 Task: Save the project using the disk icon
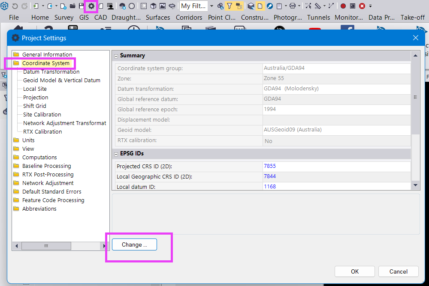coord(81,6)
